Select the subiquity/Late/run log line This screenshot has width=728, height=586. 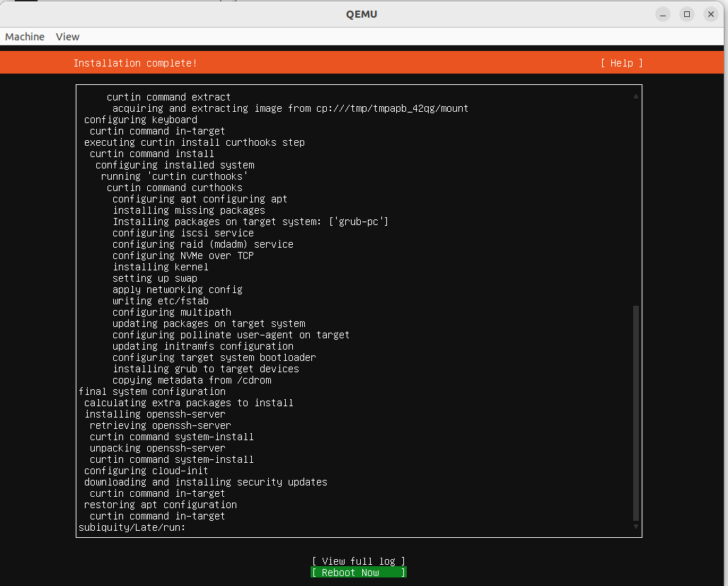point(137,527)
